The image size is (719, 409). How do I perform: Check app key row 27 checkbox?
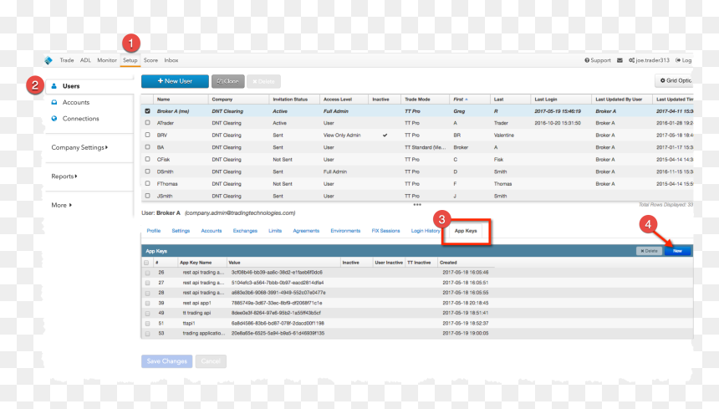pos(147,283)
